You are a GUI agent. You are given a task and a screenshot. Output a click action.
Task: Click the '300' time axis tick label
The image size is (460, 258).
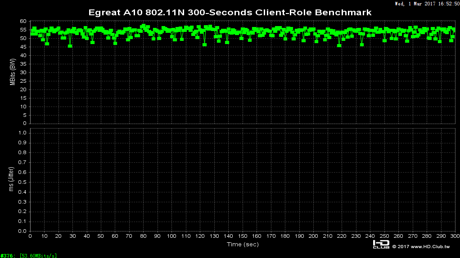[455, 236]
